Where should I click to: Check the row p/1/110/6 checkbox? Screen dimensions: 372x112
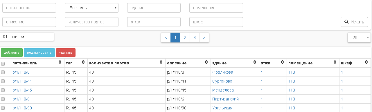coord(3,99)
